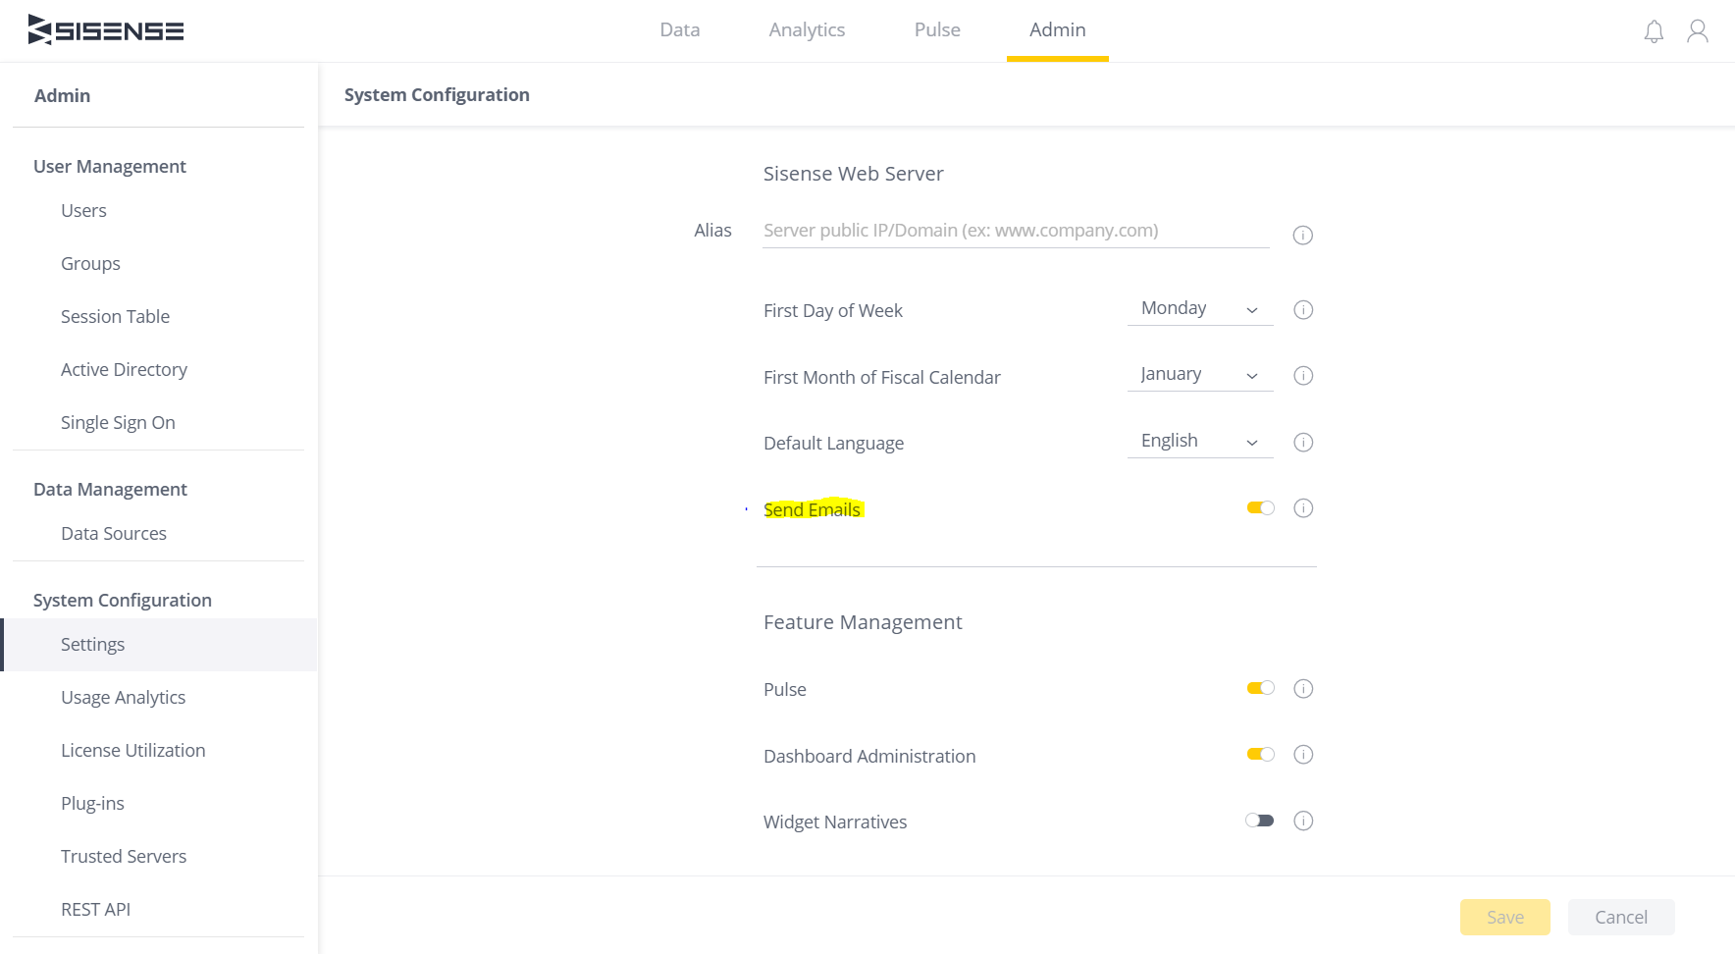1735x954 pixels.
Task: Click the Data Management heading
Action: [x=110, y=490]
